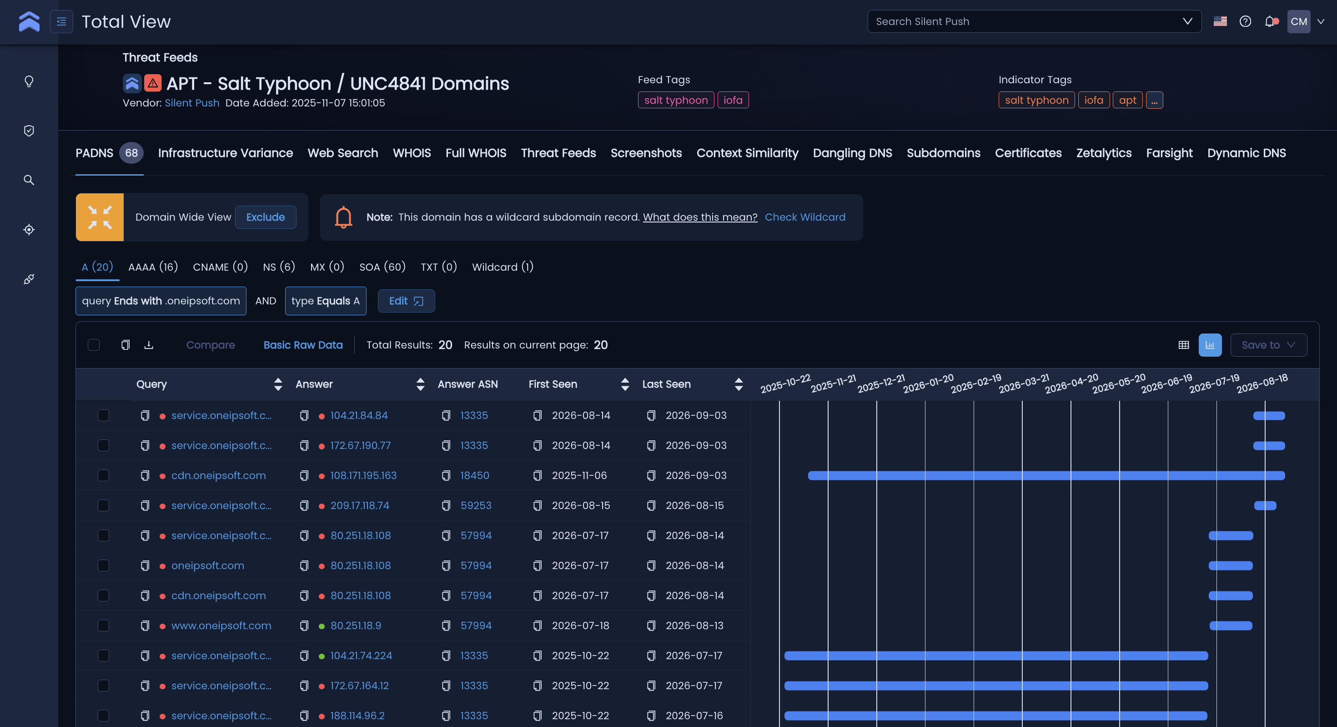Click the 'salt typhoon' feed tag
This screenshot has width=1337, height=727.
676,100
